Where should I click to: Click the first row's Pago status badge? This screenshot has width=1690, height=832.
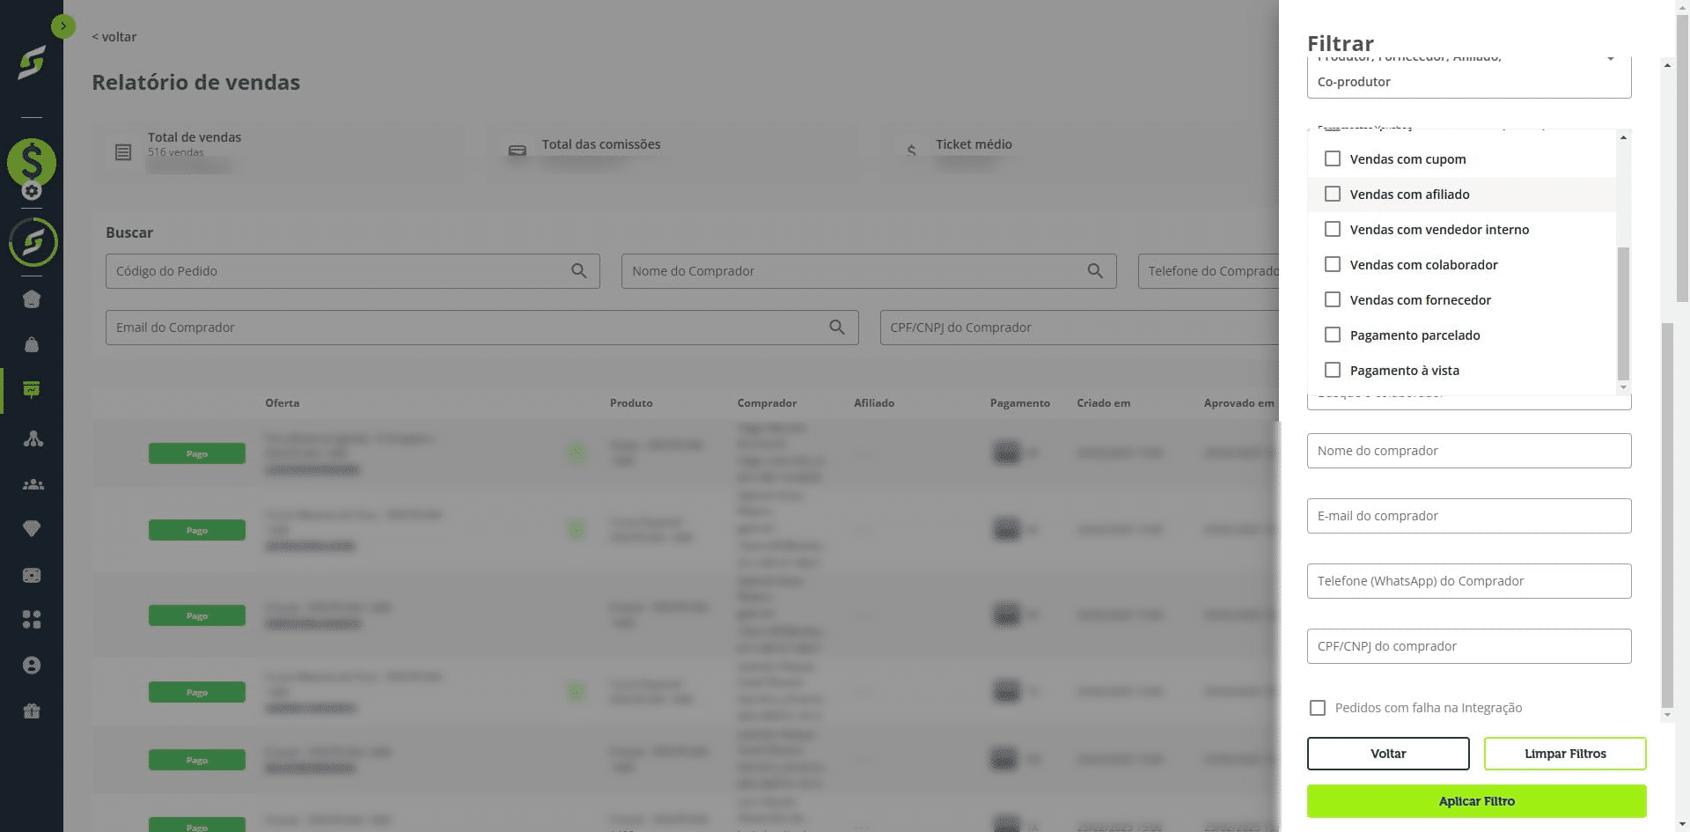[197, 453]
